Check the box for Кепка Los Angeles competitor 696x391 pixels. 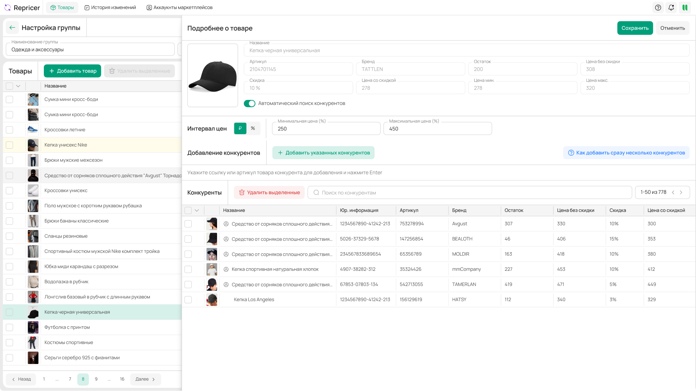pos(188,300)
